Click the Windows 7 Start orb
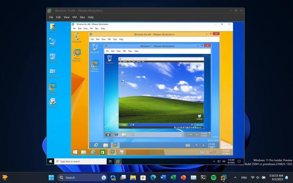This screenshot has height=183, width=293. click(x=108, y=135)
